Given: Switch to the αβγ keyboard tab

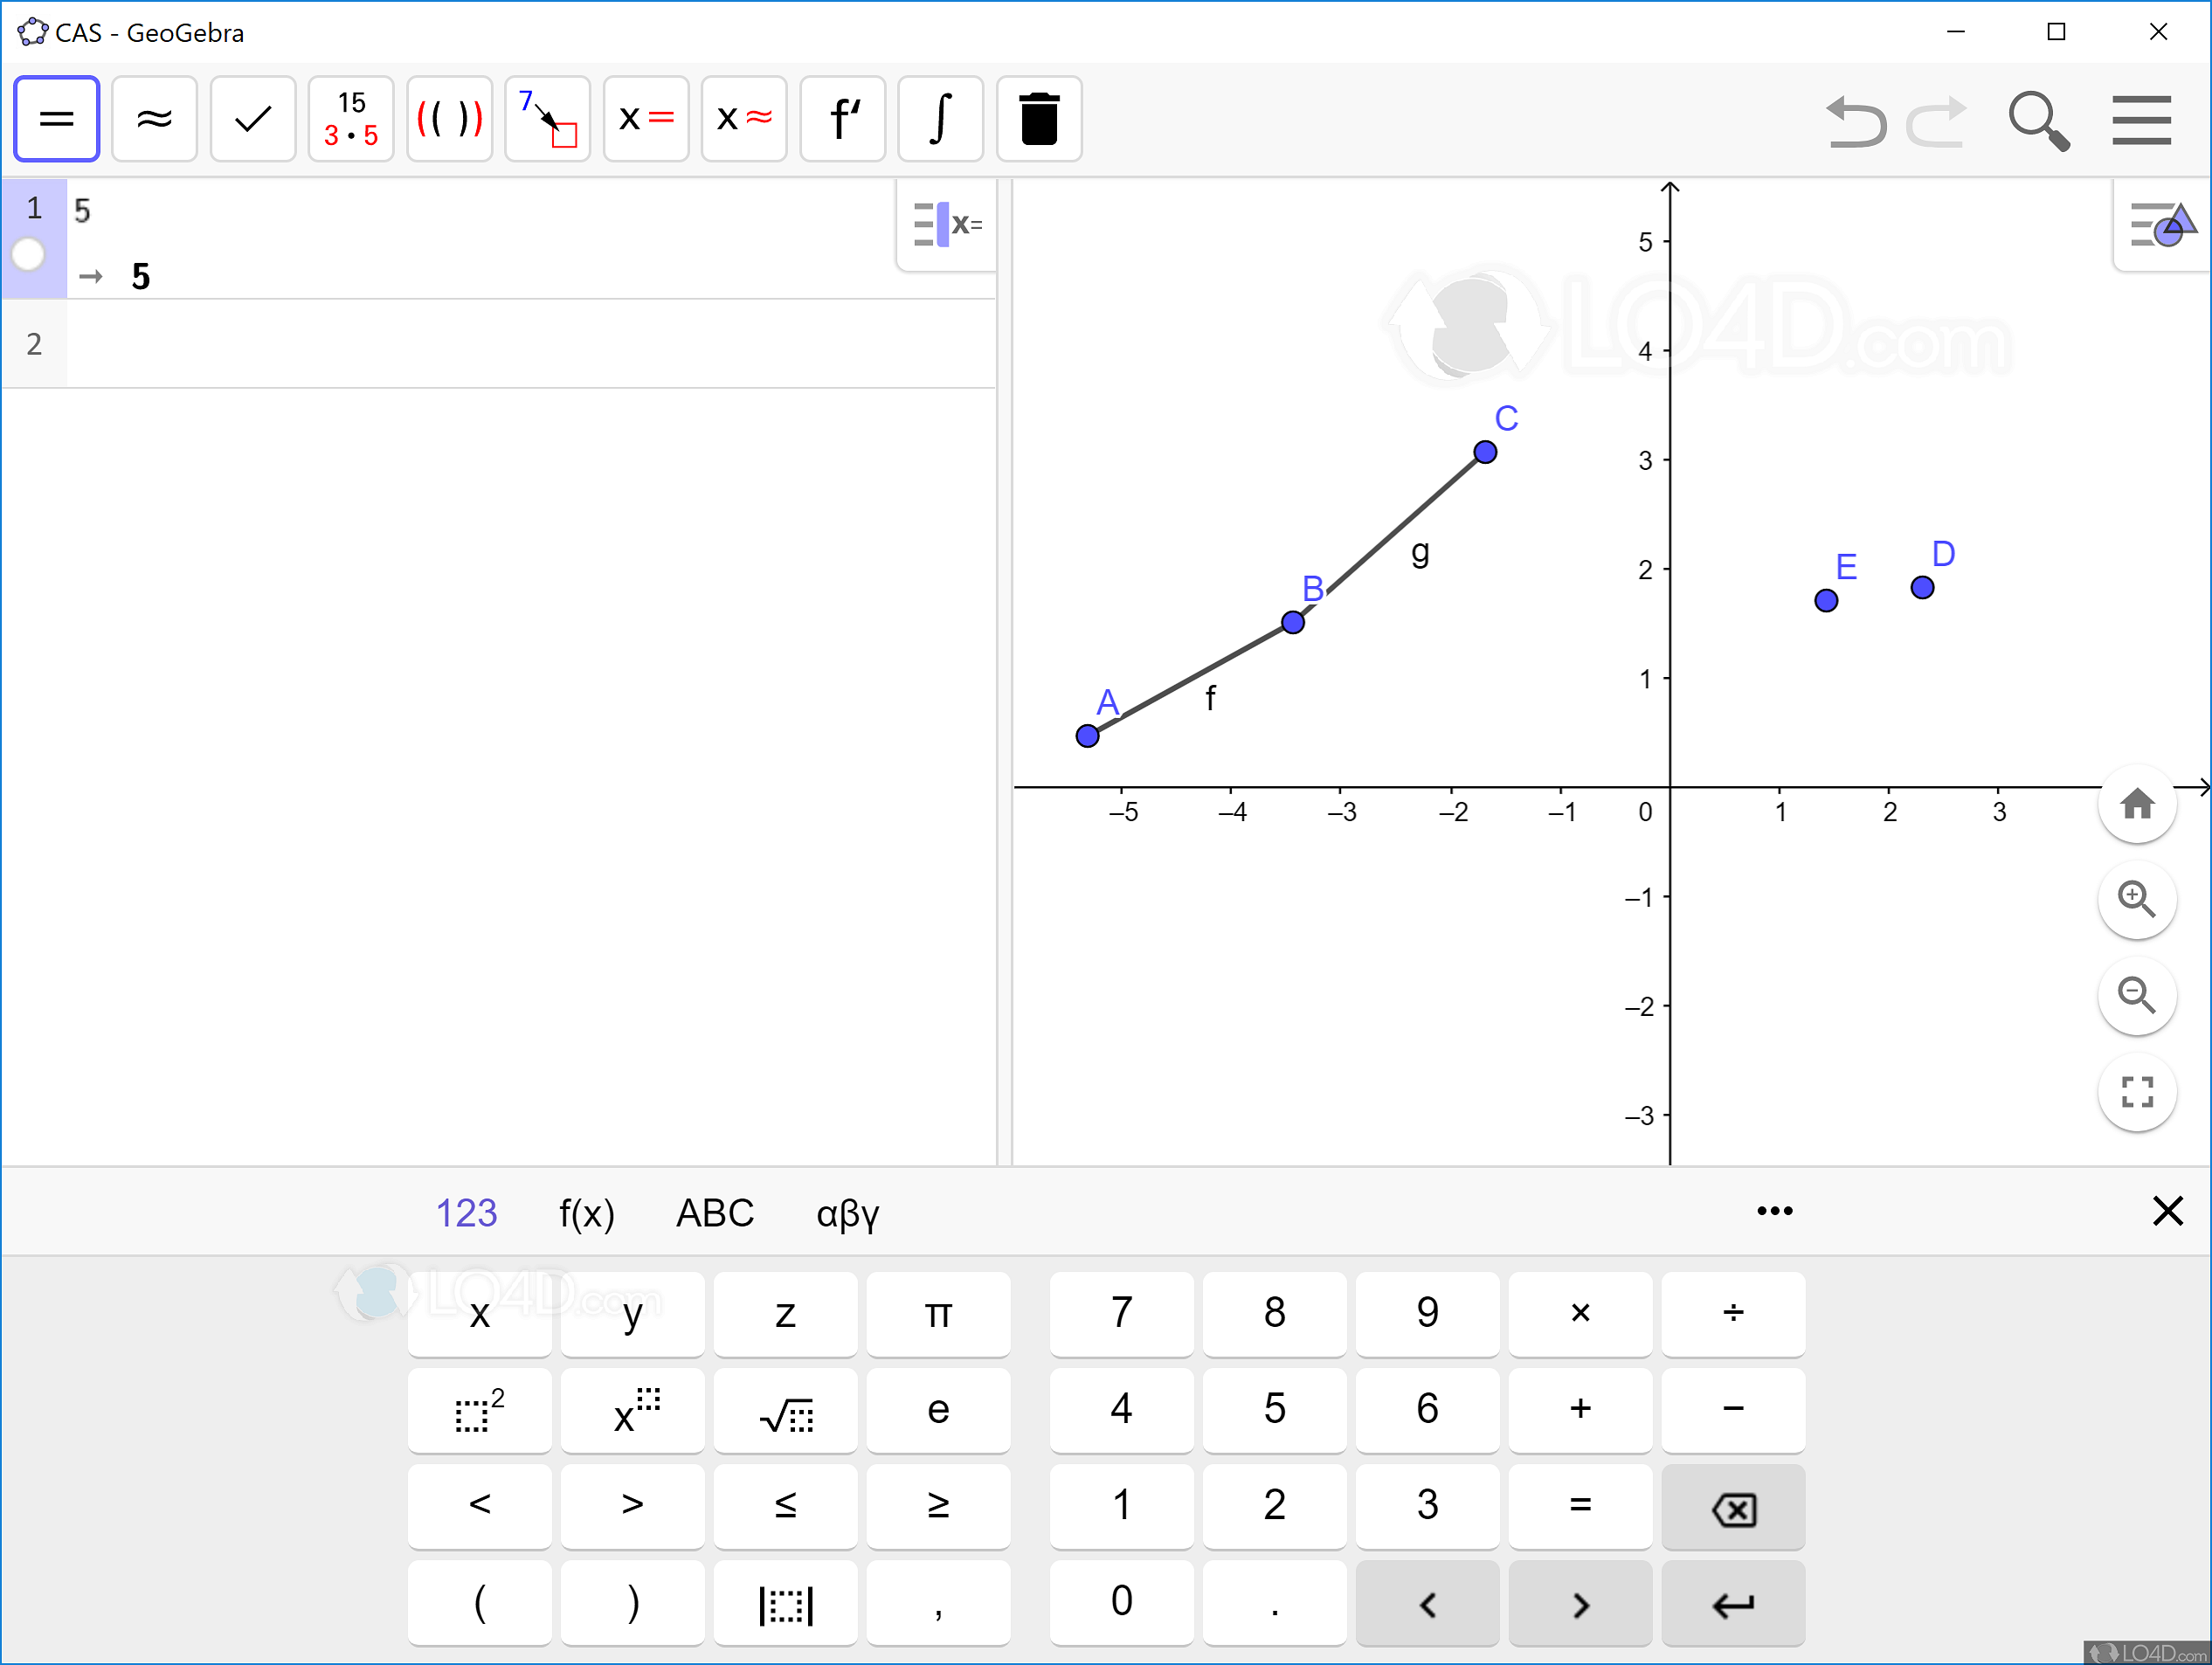Looking at the screenshot, I should pyautogui.click(x=847, y=1213).
